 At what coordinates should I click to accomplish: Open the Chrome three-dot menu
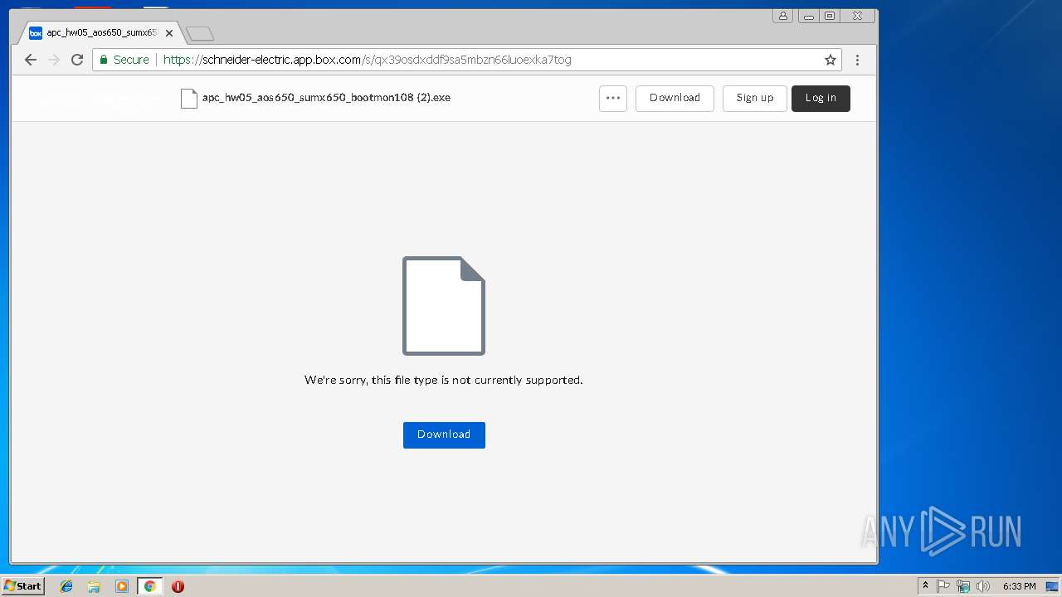click(857, 60)
